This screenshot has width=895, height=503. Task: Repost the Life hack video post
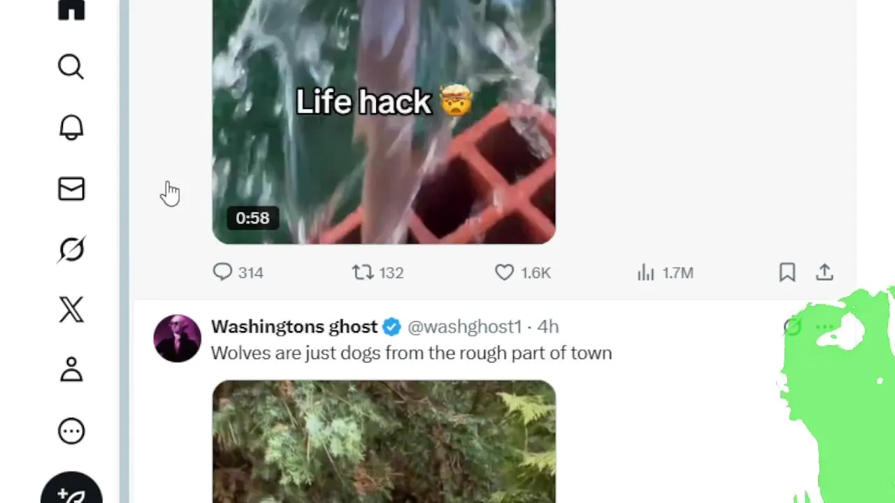point(378,272)
